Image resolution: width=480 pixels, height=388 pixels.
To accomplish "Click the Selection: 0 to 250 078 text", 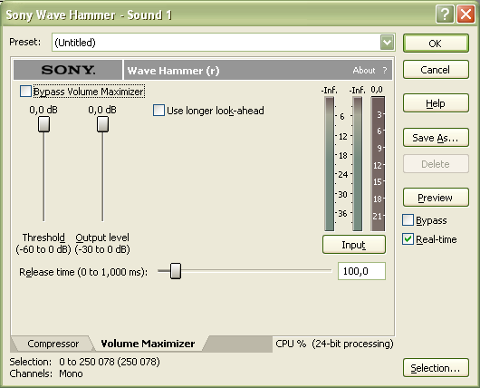I will (85, 362).
